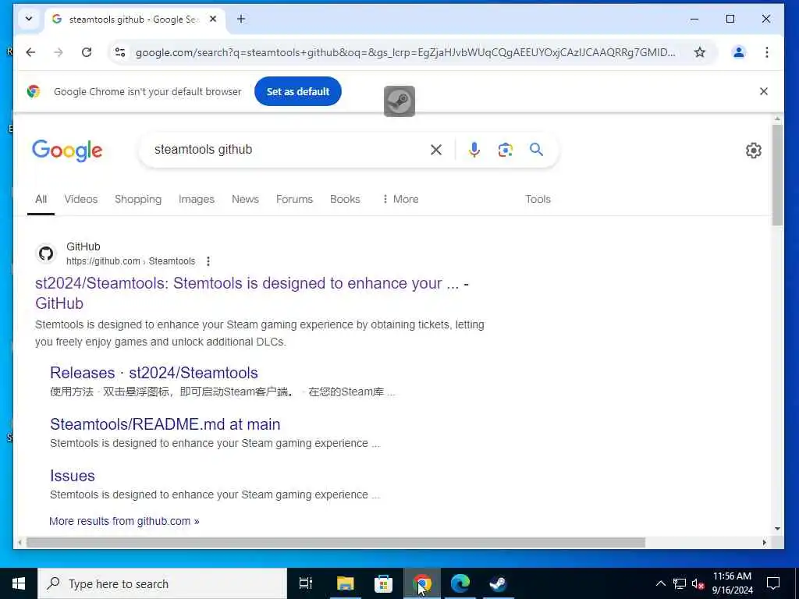Open the Chrome profile avatar menu
This screenshot has width=799, height=599.
[738, 52]
